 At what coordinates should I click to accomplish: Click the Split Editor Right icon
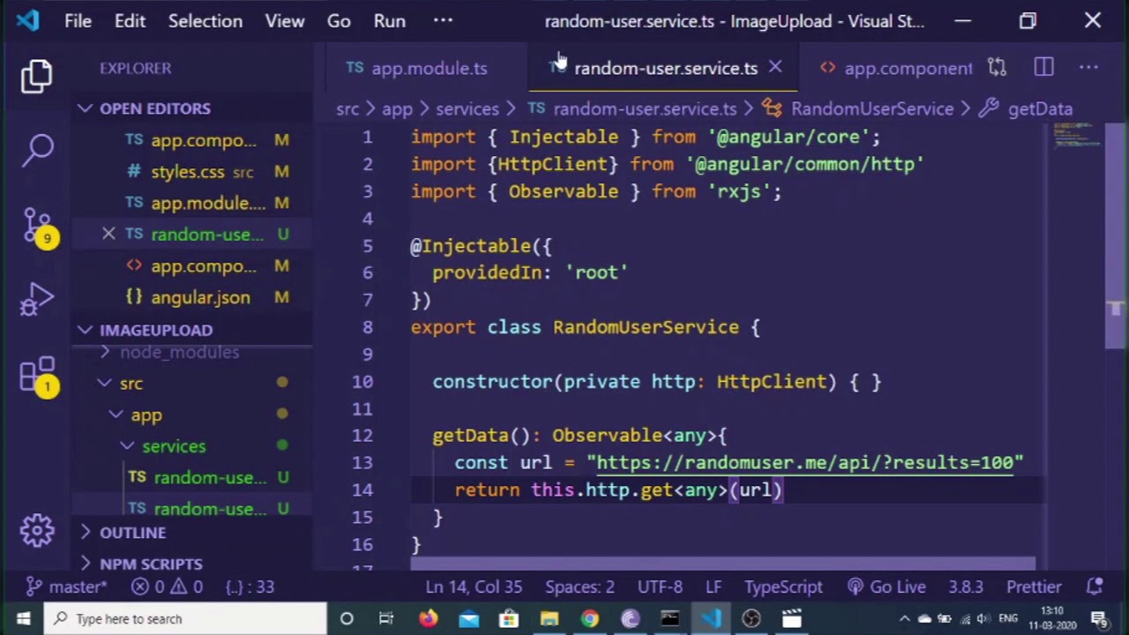[1043, 68]
